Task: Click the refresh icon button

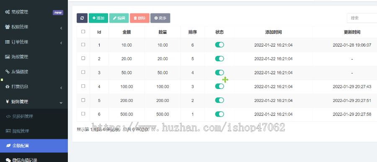Action: pyautogui.click(x=82, y=18)
